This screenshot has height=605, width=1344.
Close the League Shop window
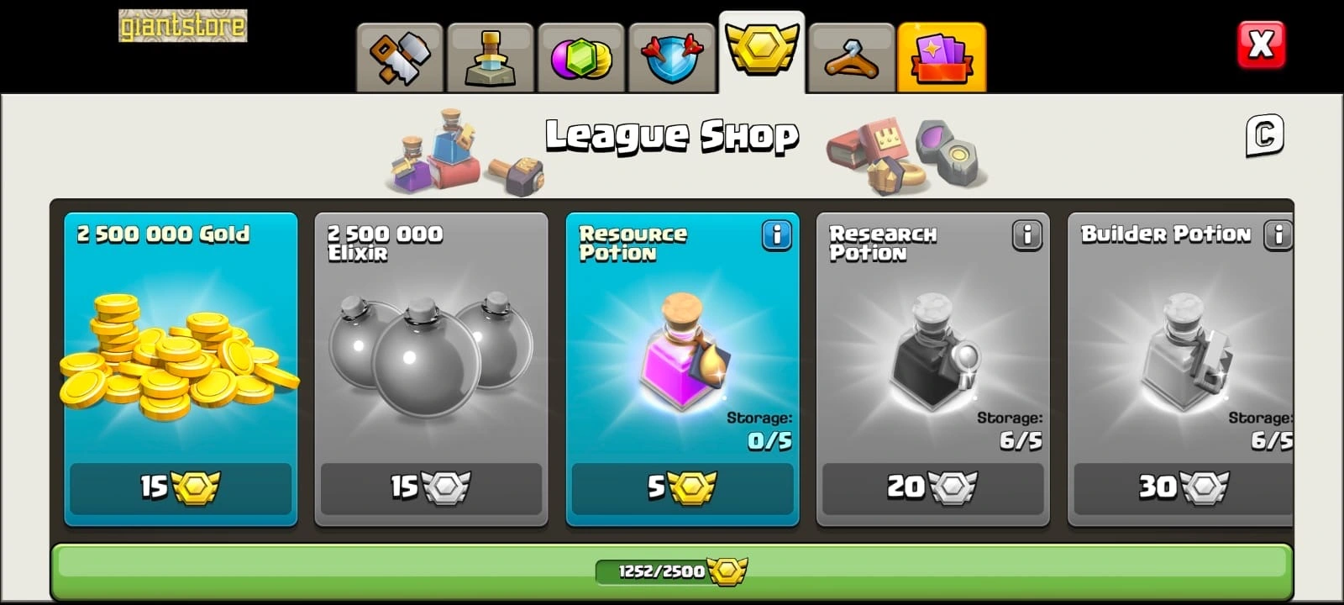coord(1261,44)
